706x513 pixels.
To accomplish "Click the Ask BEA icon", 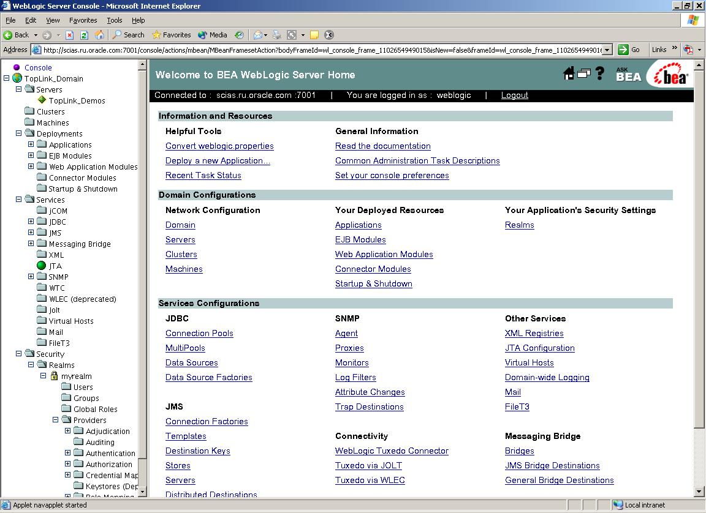I will (x=629, y=75).
